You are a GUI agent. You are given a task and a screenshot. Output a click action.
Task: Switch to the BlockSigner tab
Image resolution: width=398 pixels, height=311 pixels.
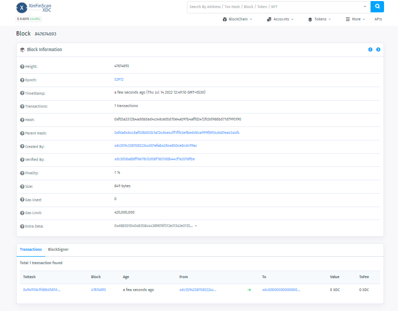pos(58,250)
